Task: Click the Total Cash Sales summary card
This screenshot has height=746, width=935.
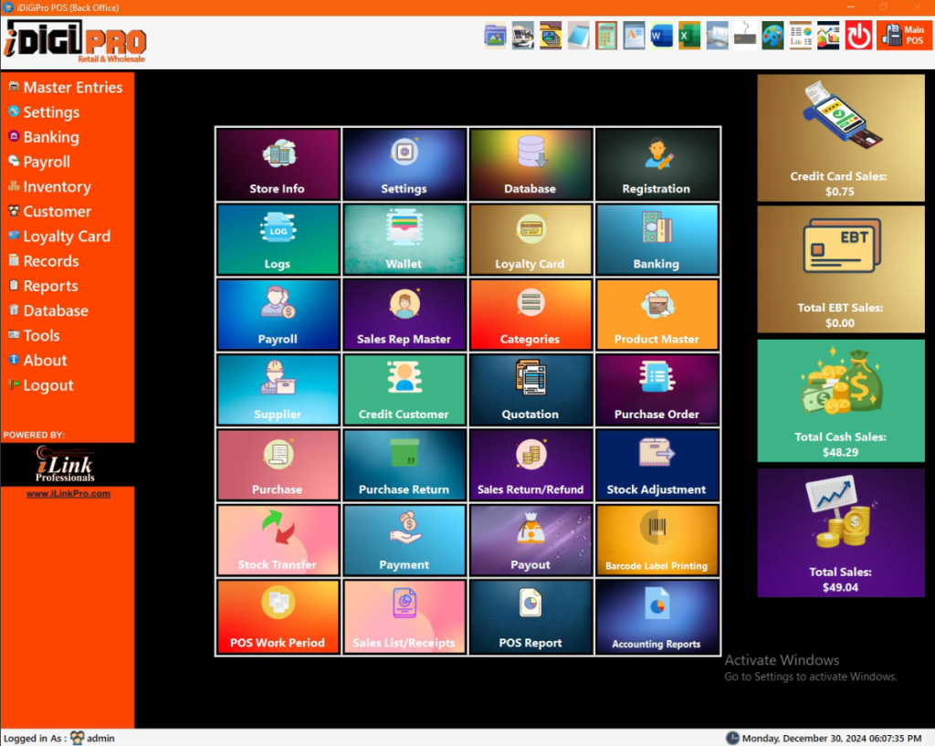Action: (841, 401)
